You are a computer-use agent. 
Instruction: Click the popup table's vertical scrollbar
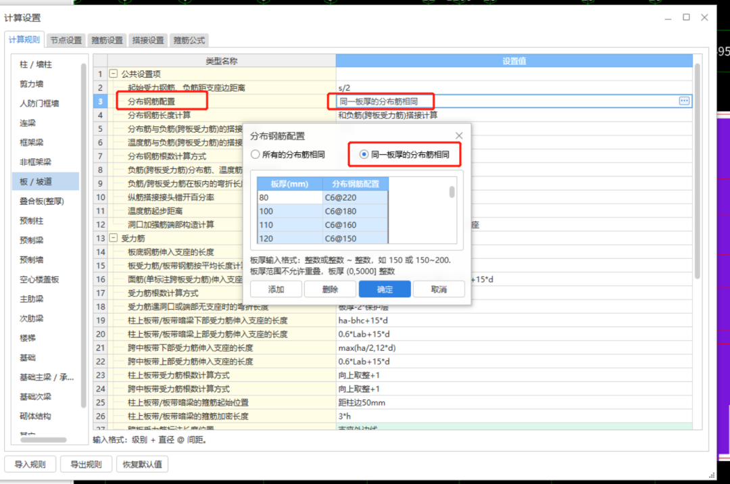452,193
